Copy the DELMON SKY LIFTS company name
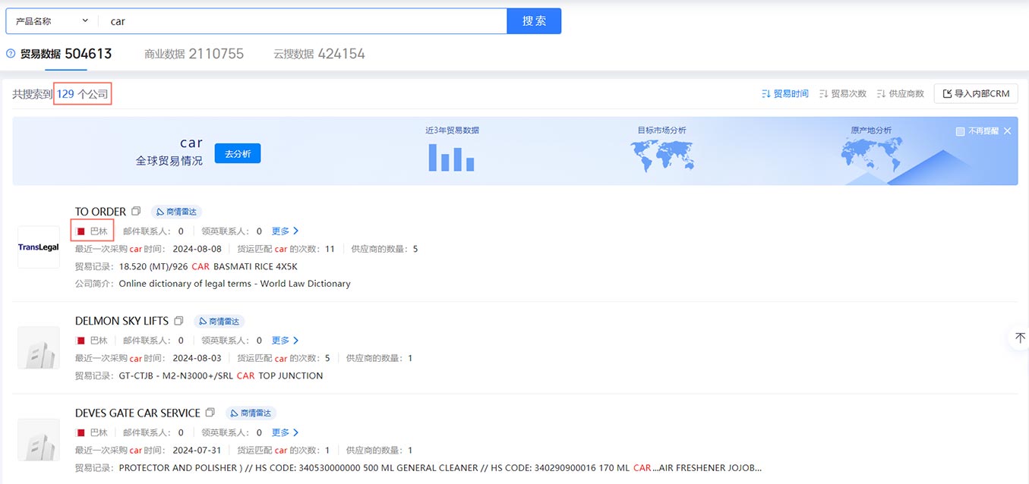Viewport: 1029px width, 484px height. click(x=178, y=321)
